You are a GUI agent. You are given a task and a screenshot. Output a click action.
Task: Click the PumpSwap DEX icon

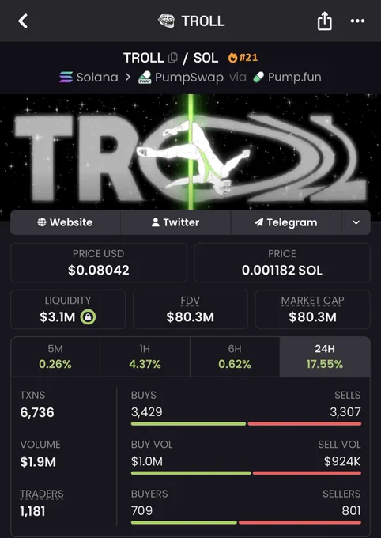[x=145, y=78]
